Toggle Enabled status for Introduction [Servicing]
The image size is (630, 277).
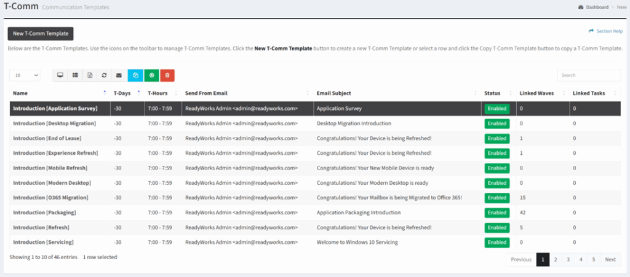(496, 243)
